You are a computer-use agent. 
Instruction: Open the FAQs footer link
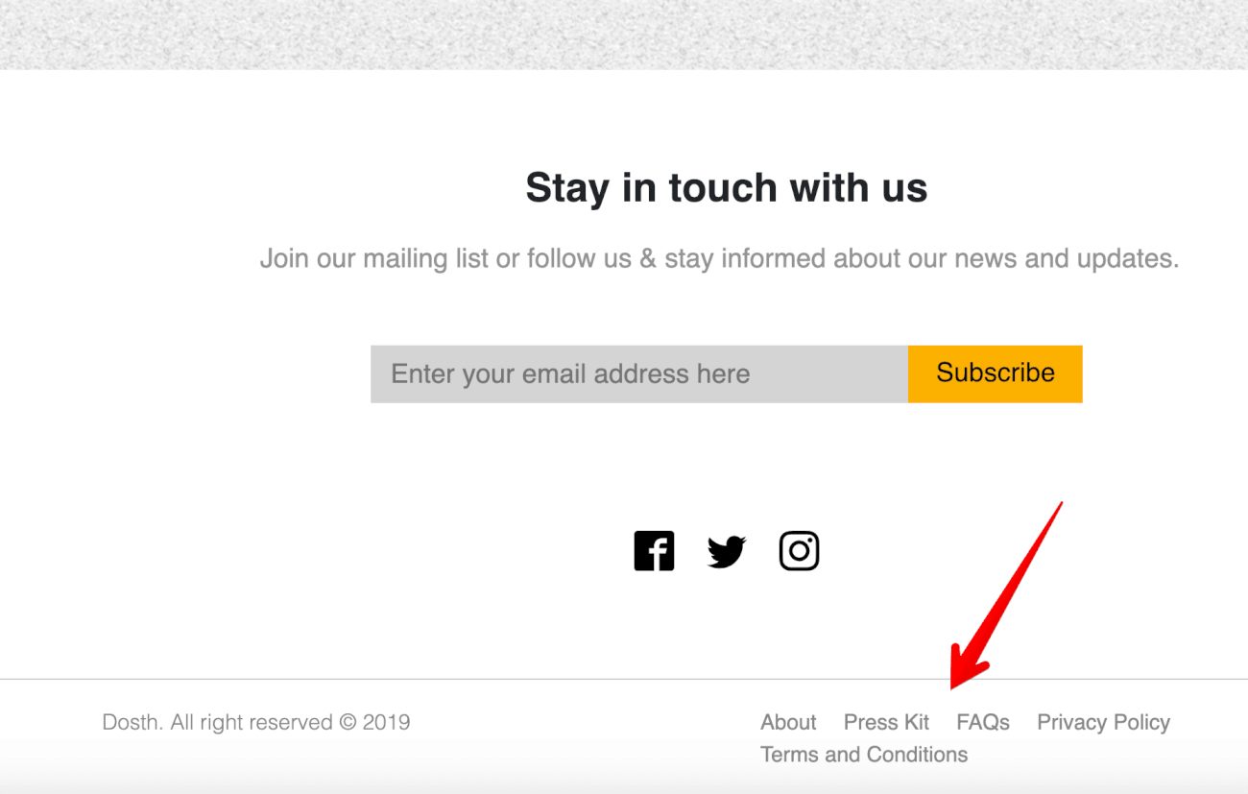click(983, 722)
